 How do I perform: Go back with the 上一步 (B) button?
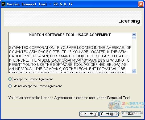click(89, 114)
